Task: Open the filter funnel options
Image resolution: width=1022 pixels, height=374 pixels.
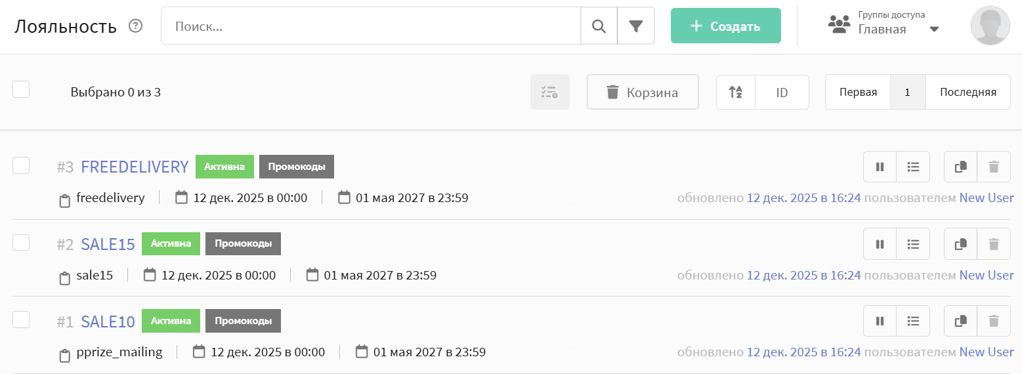Action: [x=635, y=26]
